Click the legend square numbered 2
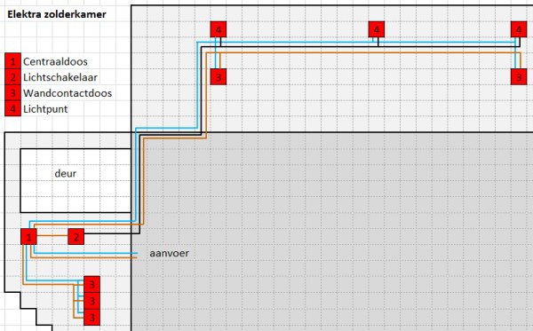The width and height of the screenshot is (533, 331). coord(13,77)
